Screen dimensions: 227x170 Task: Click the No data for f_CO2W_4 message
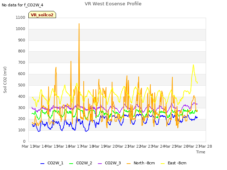22,5
